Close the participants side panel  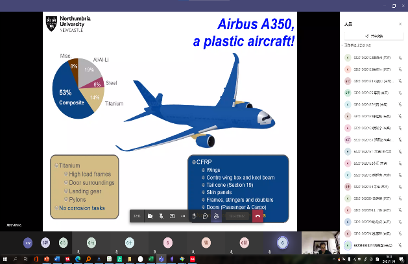[x=400, y=23]
